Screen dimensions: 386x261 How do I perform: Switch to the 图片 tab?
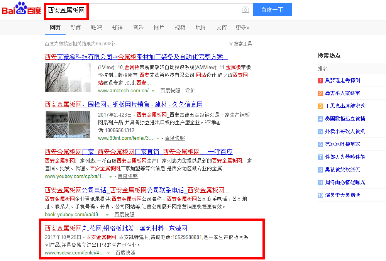pyautogui.click(x=159, y=27)
